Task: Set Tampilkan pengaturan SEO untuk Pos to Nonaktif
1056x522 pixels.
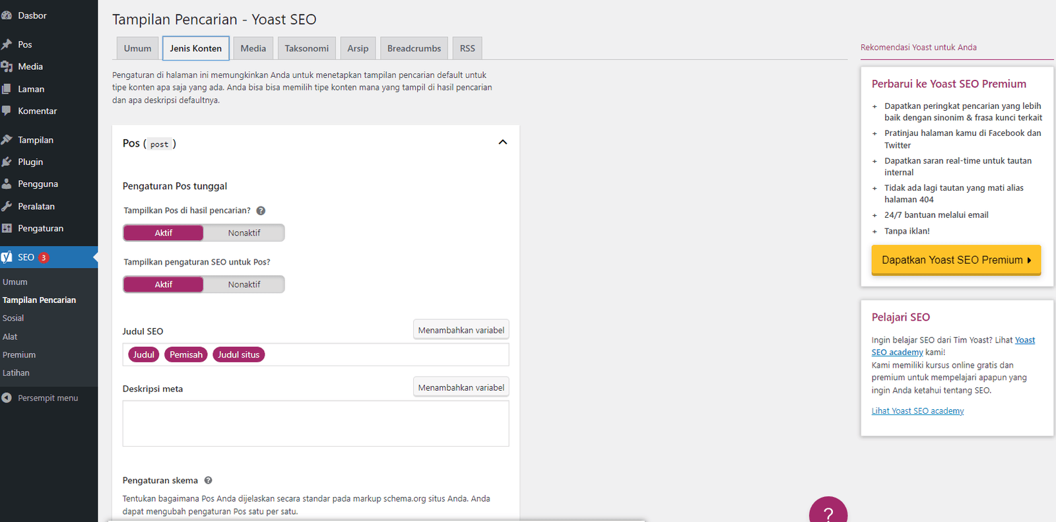Action: (x=244, y=284)
